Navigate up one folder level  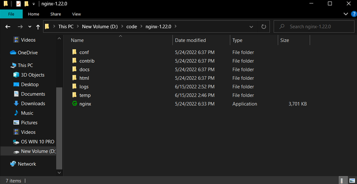(38, 27)
